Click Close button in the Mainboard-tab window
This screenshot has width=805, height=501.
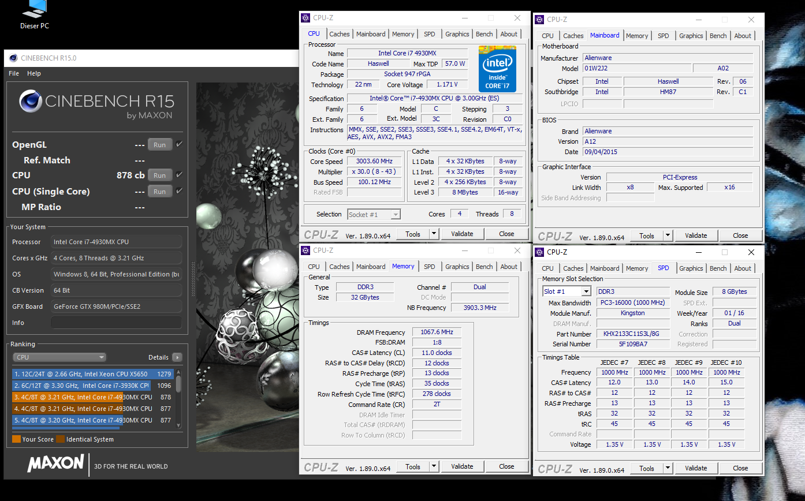point(740,235)
